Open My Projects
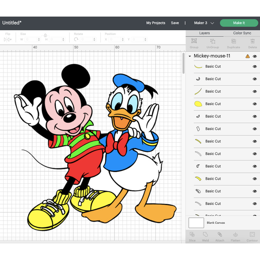 pyautogui.click(x=156, y=23)
